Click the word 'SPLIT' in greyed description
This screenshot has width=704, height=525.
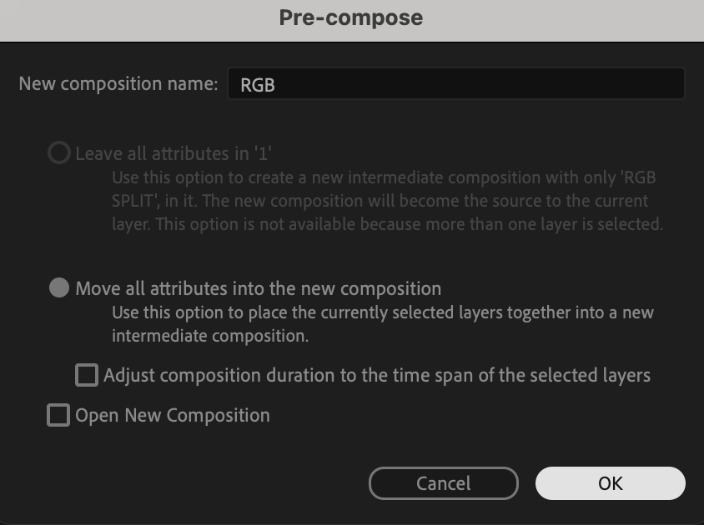click(133, 202)
